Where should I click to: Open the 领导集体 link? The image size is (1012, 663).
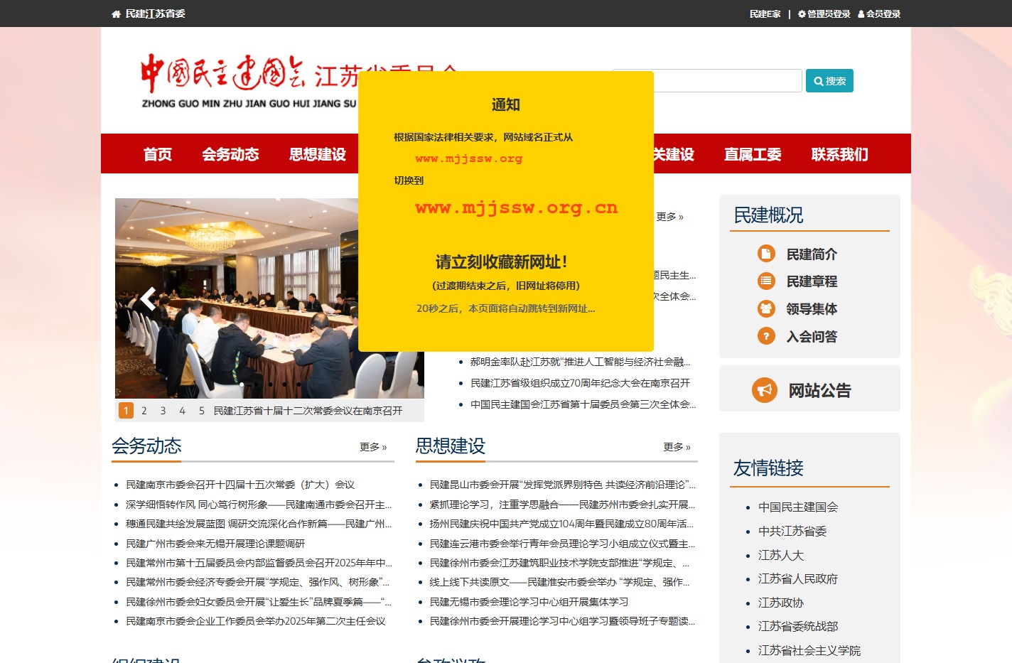click(x=812, y=309)
